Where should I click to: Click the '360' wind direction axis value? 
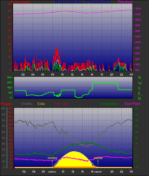(9, 77)
